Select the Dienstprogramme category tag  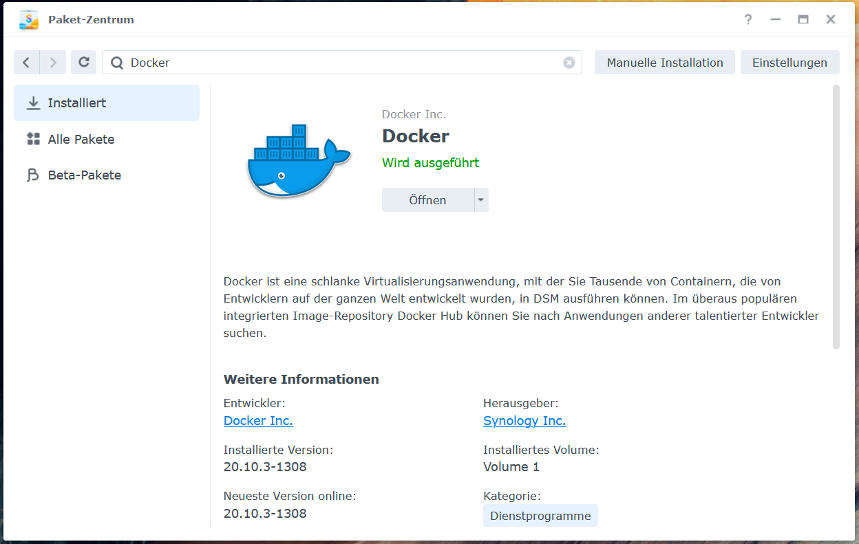(x=540, y=514)
